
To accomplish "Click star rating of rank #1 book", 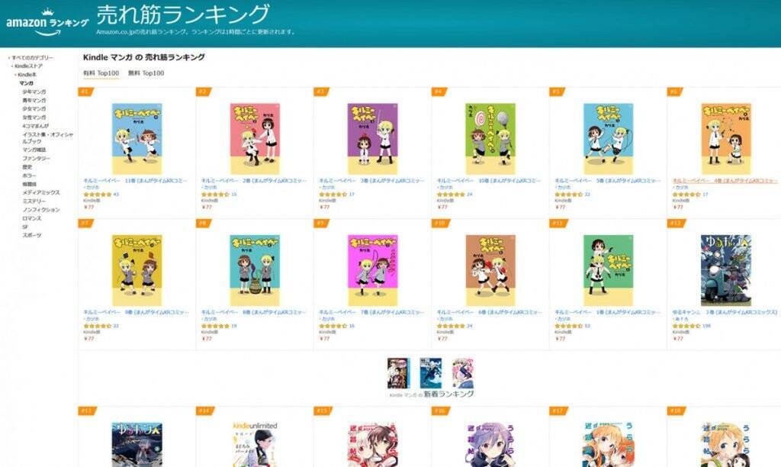I will [98, 195].
